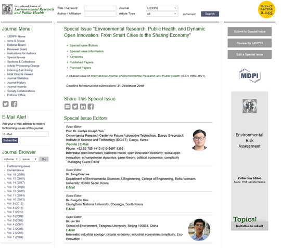The image size is (281, 248).
Task: Open Journal Statistics menu item
Action: [x=18, y=79]
